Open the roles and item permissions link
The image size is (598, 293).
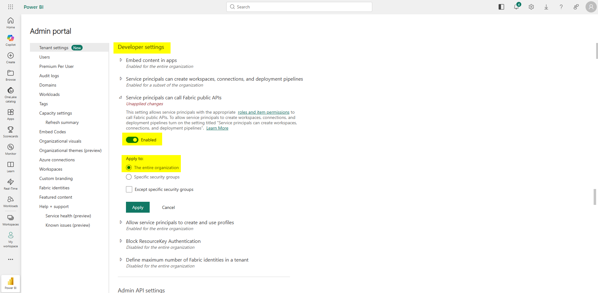(263, 112)
